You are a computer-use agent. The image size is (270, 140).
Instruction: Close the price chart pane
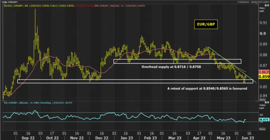(x=268, y=6)
